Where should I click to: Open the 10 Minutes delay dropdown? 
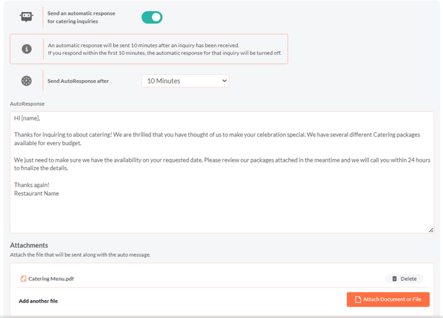click(185, 81)
